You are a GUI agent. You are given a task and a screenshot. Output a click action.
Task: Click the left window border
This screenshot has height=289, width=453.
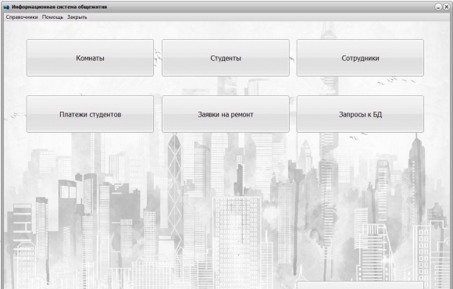click(x=2, y=150)
